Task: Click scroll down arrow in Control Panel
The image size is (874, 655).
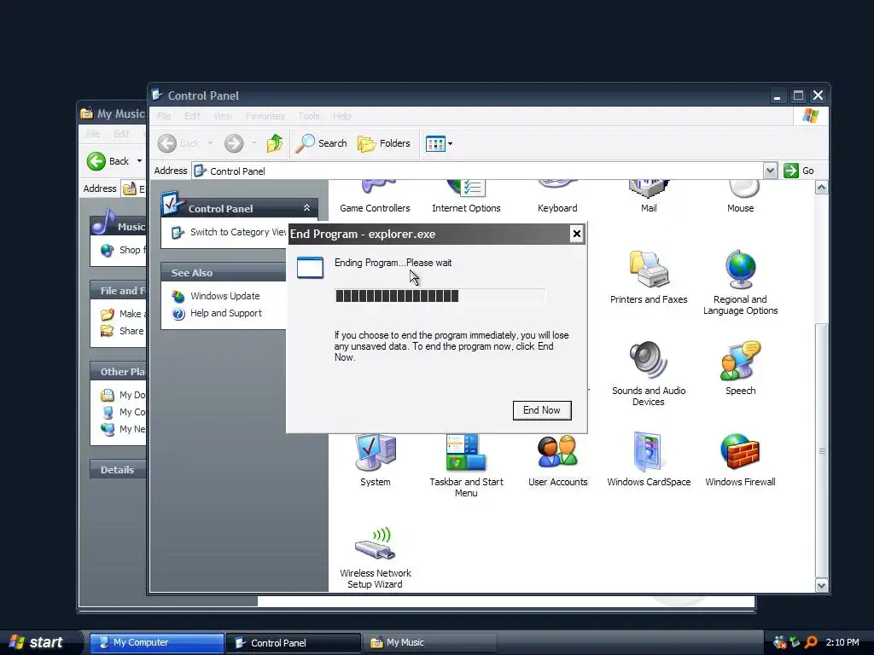Action: click(x=821, y=585)
